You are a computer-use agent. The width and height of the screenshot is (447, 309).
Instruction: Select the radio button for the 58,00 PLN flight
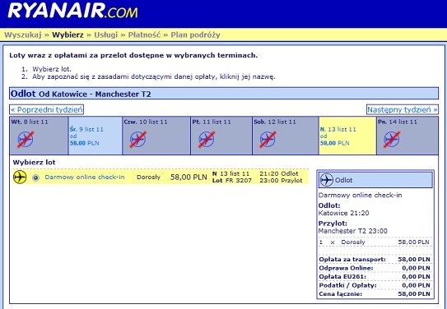point(35,178)
